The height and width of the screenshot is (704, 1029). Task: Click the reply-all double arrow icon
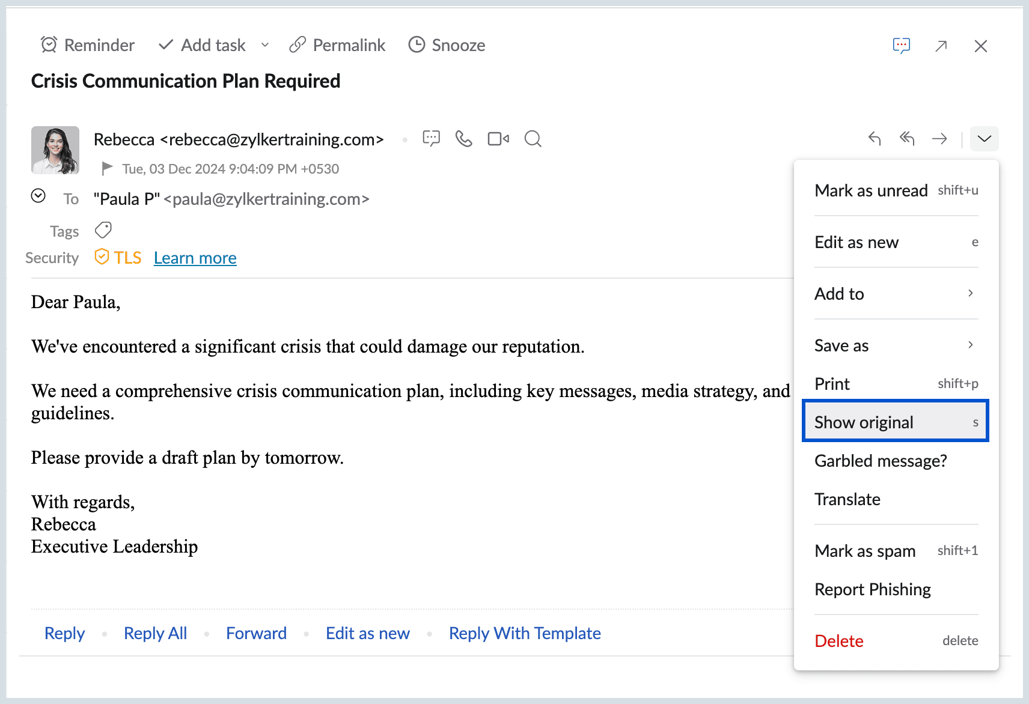click(x=907, y=139)
